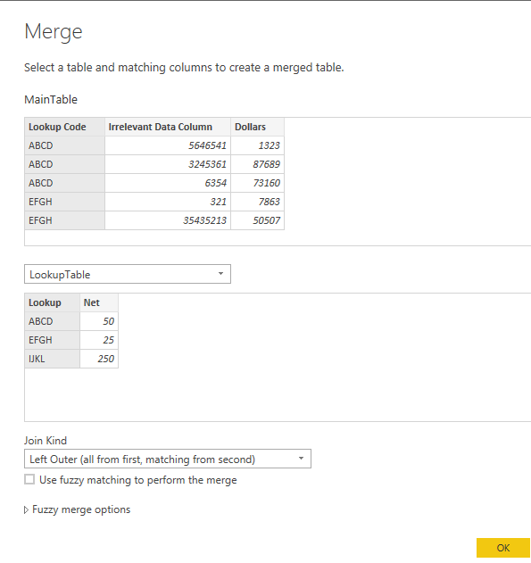
Task: Click cell with value 3245361
Action: point(168,164)
